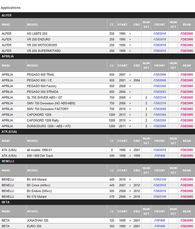
Task: Open FDB2018 front link for BX Cross (449cc)
Action: [x=160, y=185]
